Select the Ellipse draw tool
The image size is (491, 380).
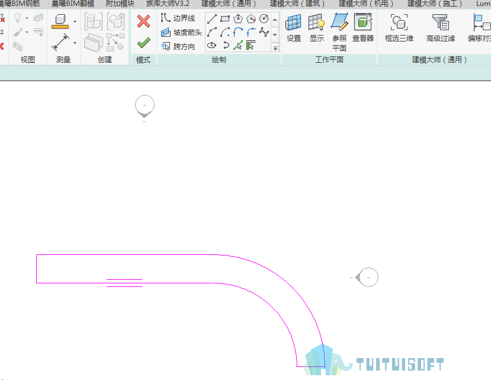tap(212, 46)
